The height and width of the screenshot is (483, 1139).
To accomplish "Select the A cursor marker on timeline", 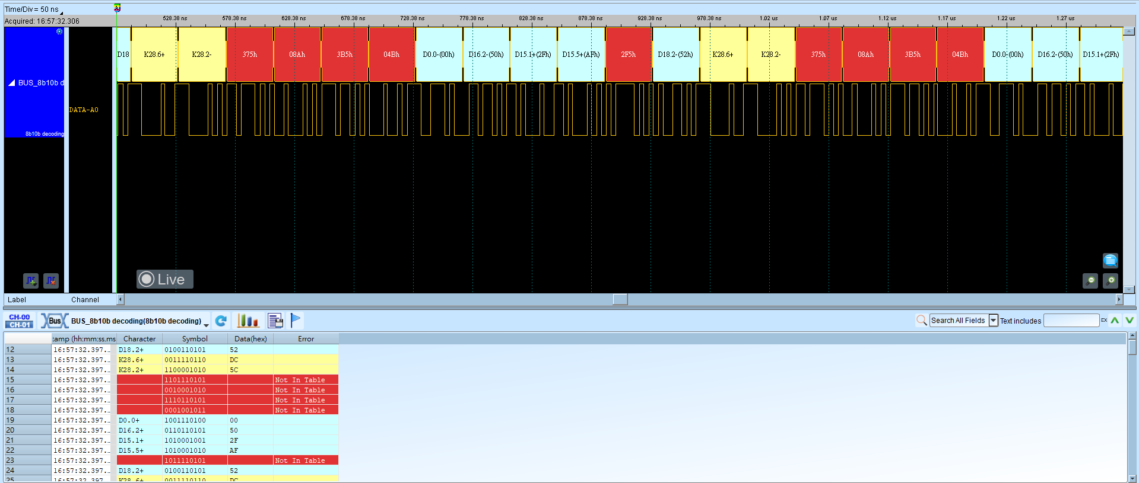I will [x=117, y=8].
